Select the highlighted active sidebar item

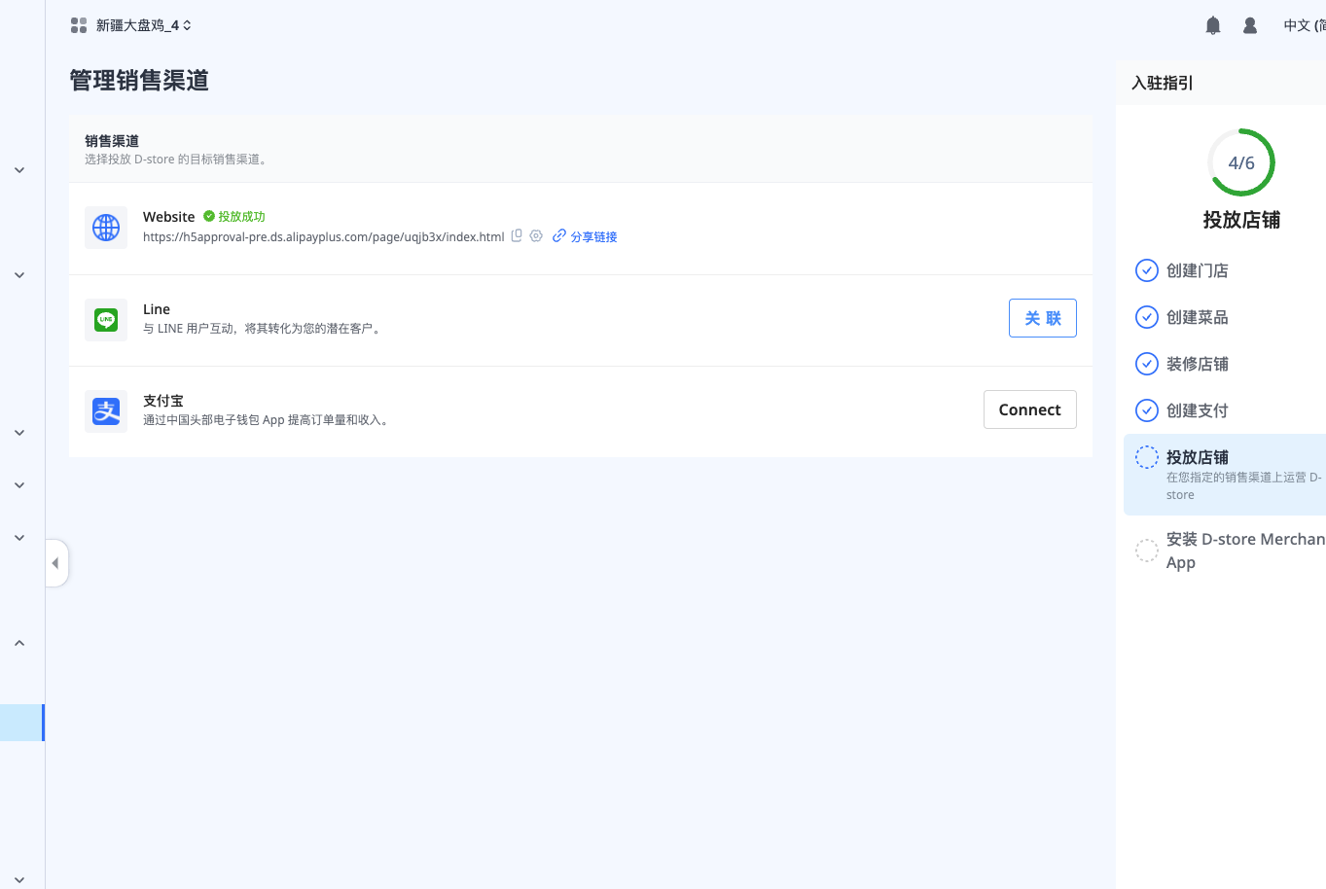pos(22,723)
